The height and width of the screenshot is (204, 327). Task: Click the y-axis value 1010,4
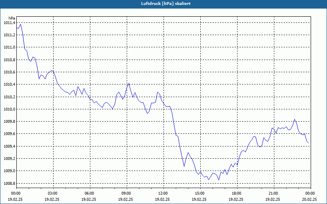tap(9, 84)
